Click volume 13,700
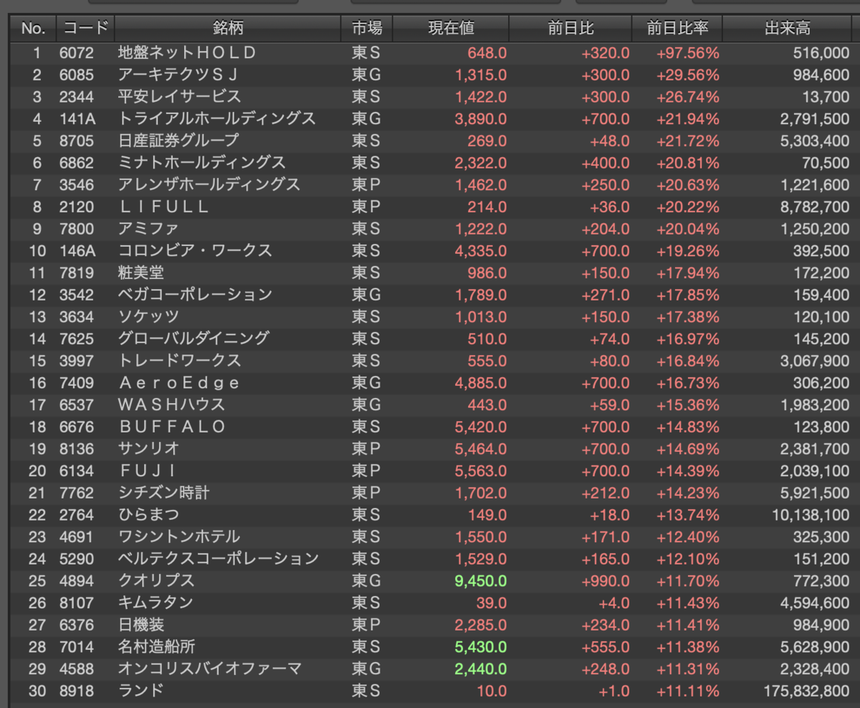 pos(826,97)
